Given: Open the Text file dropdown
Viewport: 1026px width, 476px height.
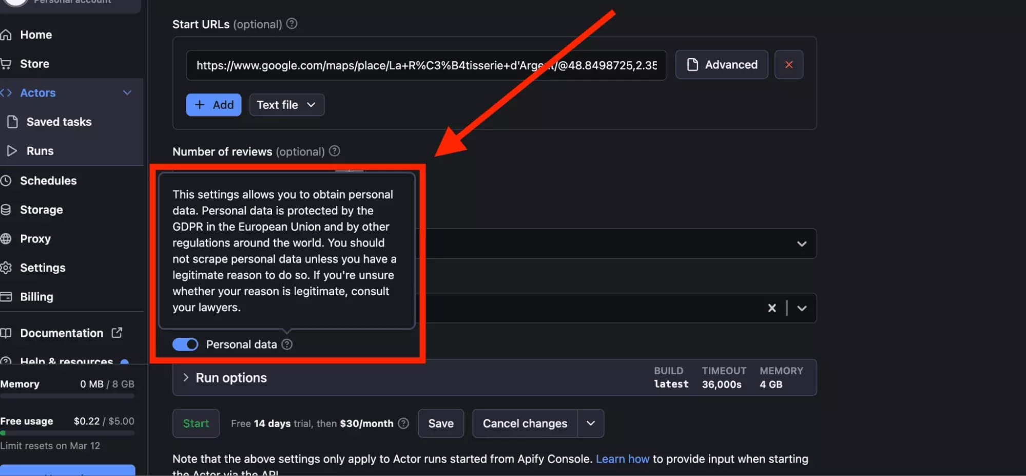Looking at the screenshot, I should pos(286,104).
